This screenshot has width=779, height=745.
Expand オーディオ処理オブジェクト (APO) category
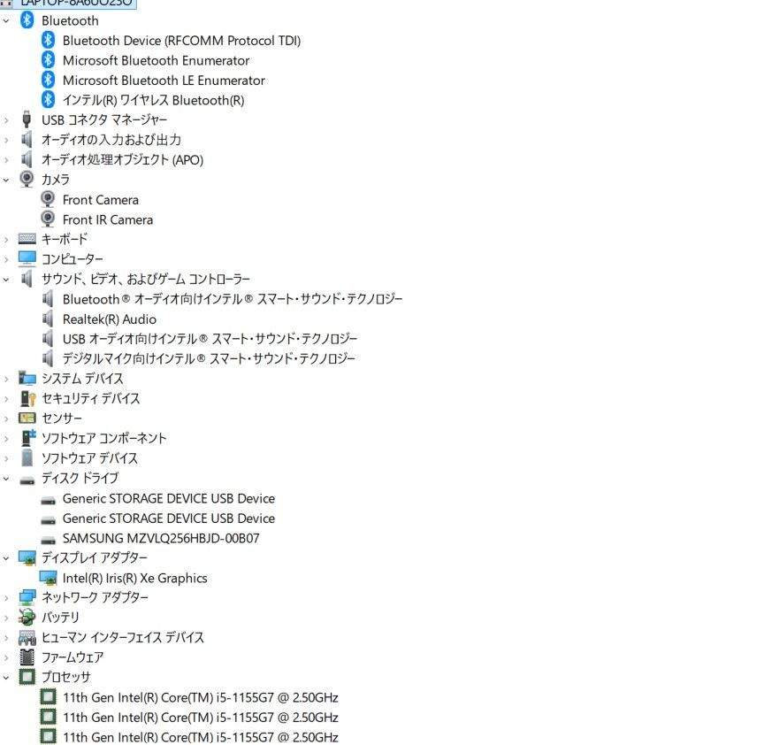6,160
